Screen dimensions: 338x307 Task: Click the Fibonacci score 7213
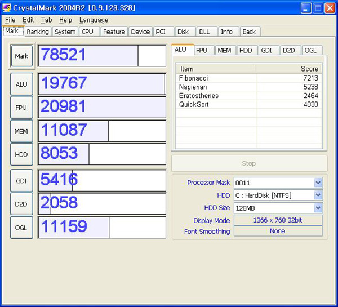tap(310, 78)
